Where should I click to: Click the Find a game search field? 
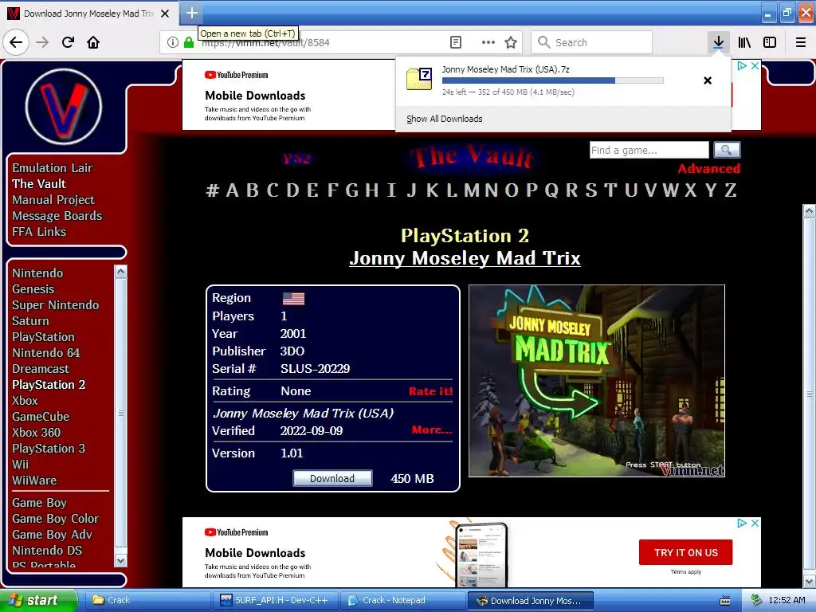tap(649, 150)
